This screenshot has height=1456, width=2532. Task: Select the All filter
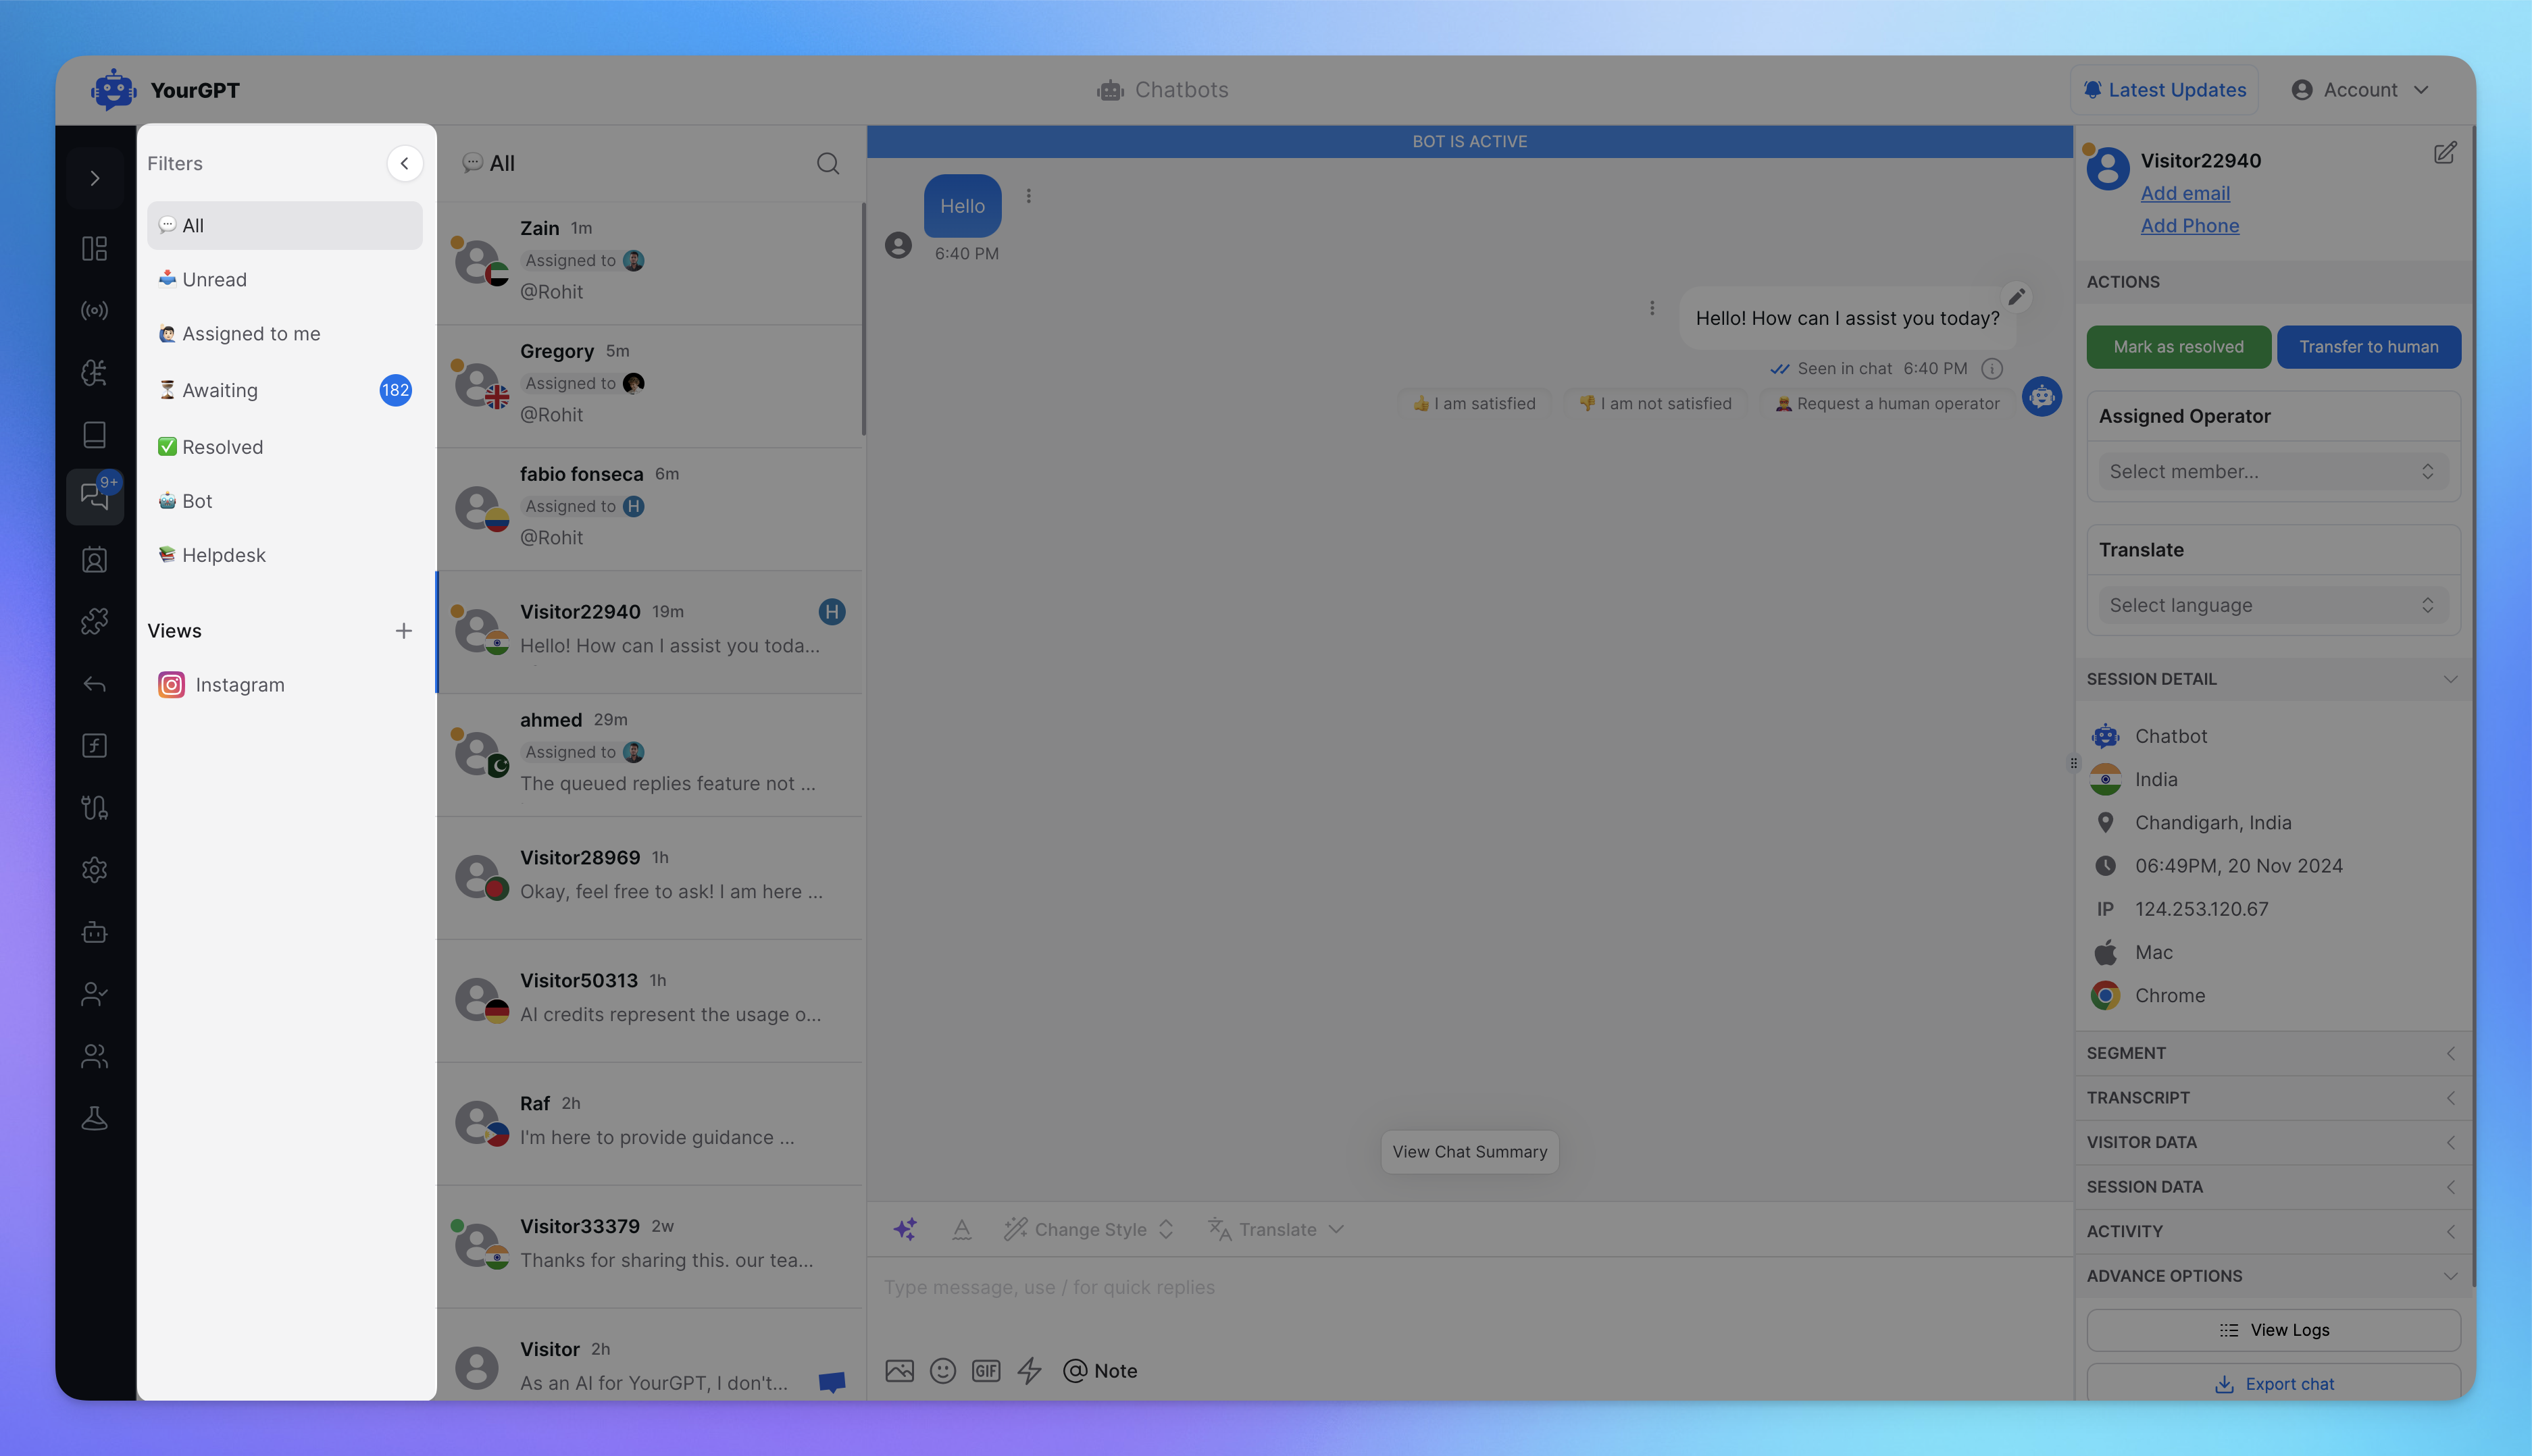pyautogui.click(x=285, y=226)
